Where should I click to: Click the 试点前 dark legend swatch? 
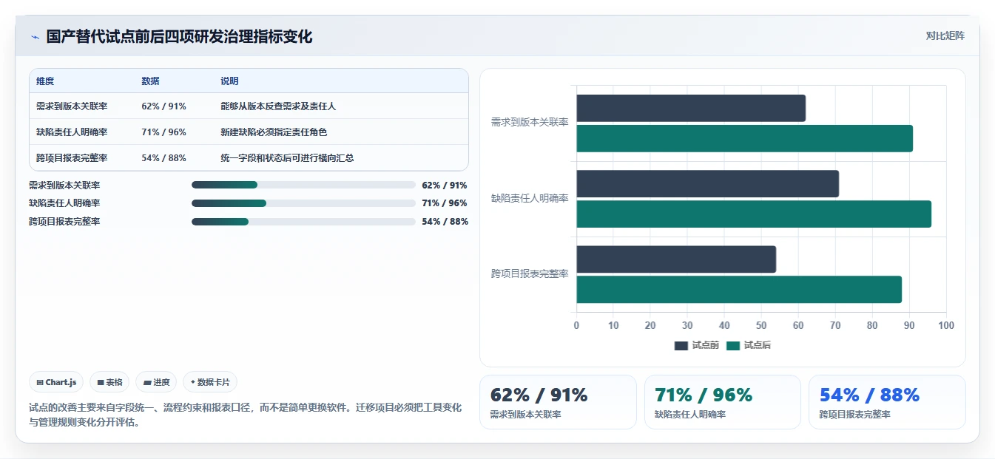(x=681, y=346)
